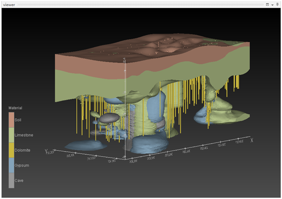Click the Cave gray legend swatch

(11, 180)
